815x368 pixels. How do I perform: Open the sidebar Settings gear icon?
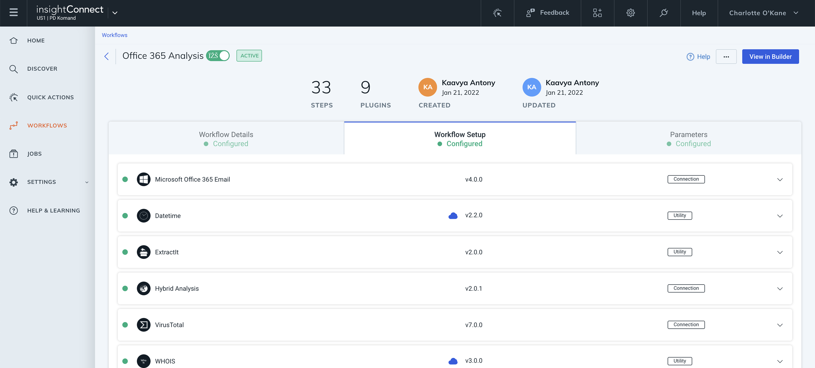click(x=14, y=182)
